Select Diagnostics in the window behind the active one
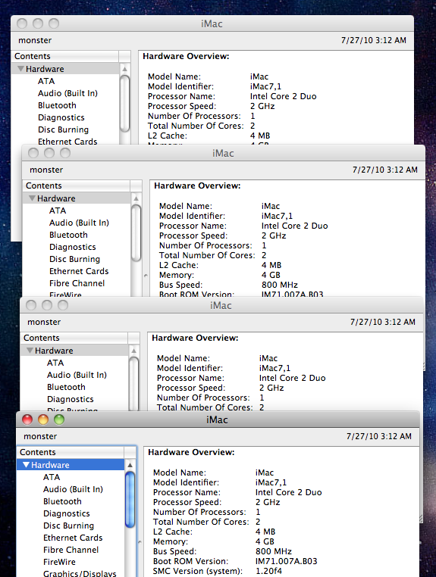This screenshot has width=436, height=577. coord(70,399)
